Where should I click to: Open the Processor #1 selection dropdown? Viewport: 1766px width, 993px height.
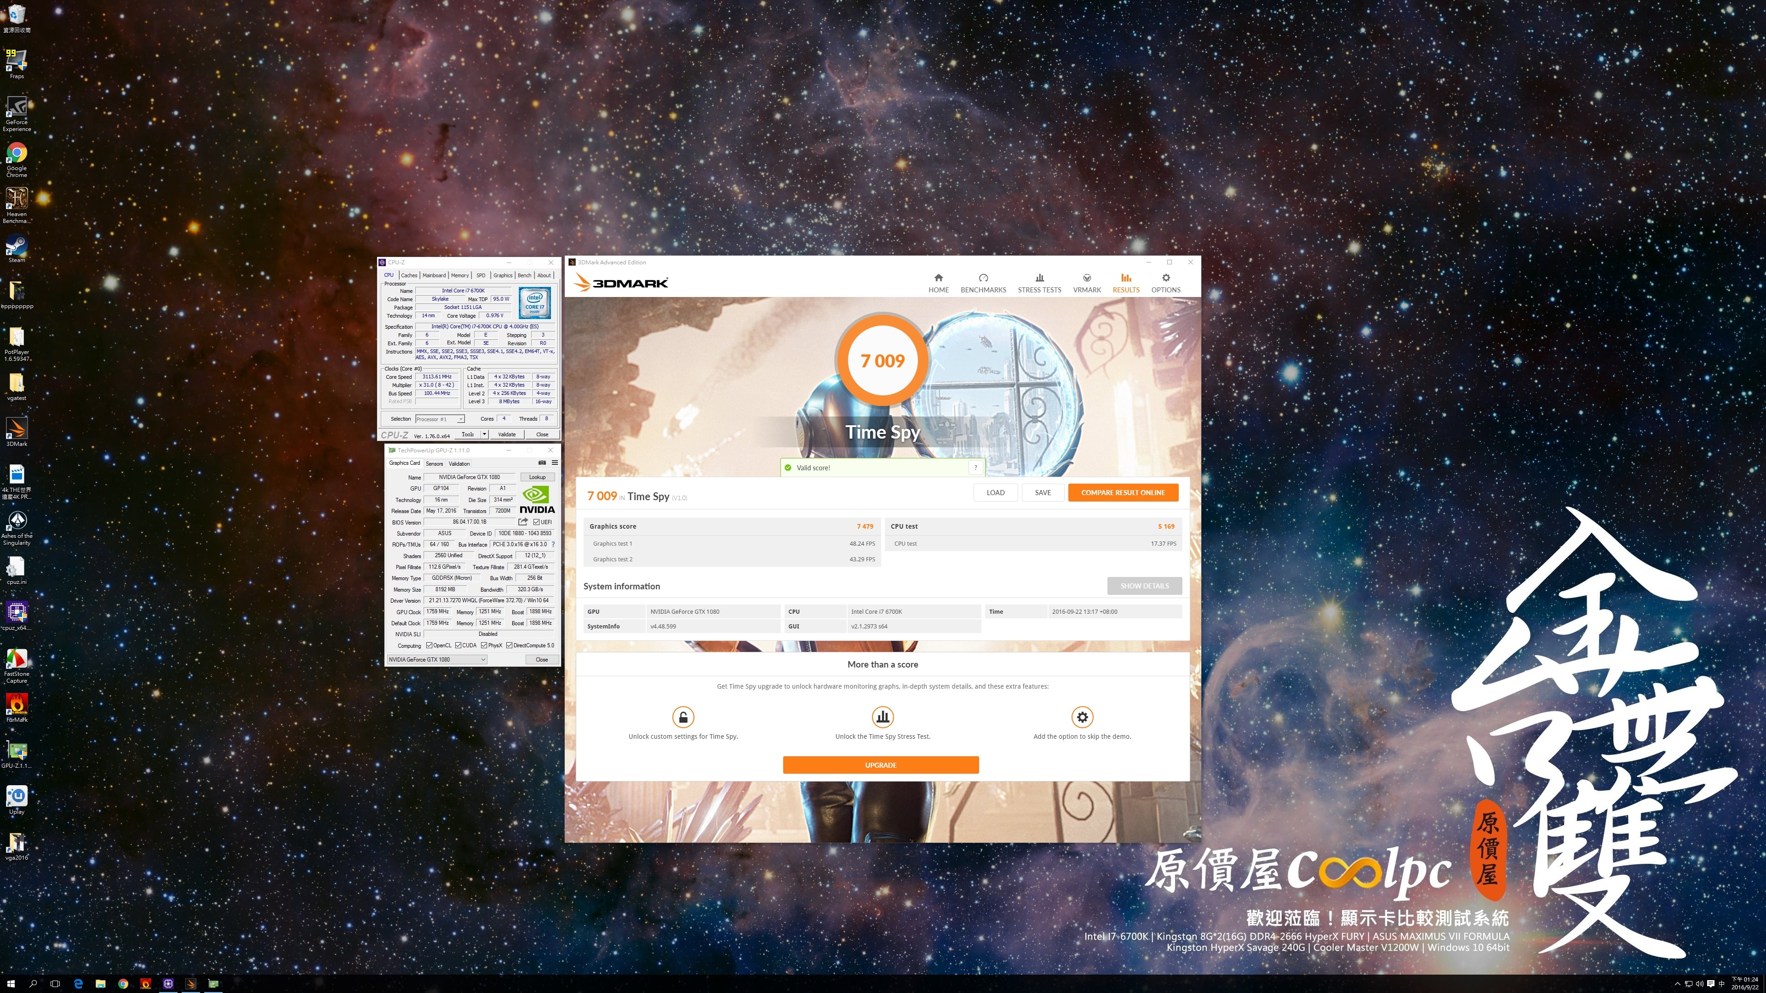coord(440,419)
